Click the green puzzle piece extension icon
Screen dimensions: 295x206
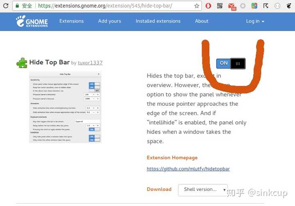(x=22, y=63)
